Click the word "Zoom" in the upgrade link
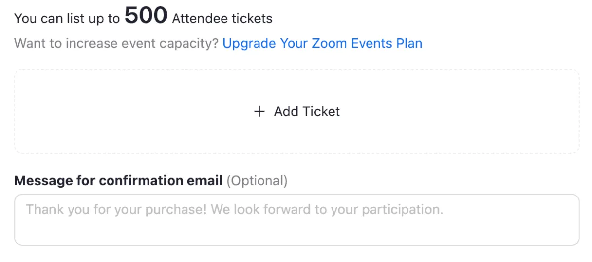Screen dimensions: 592x262 click(x=329, y=43)
